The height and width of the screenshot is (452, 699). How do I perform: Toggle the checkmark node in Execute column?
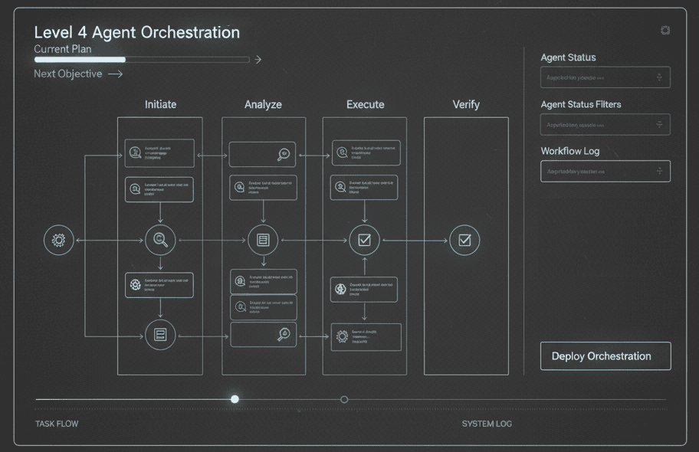click(x=364, y=241)
